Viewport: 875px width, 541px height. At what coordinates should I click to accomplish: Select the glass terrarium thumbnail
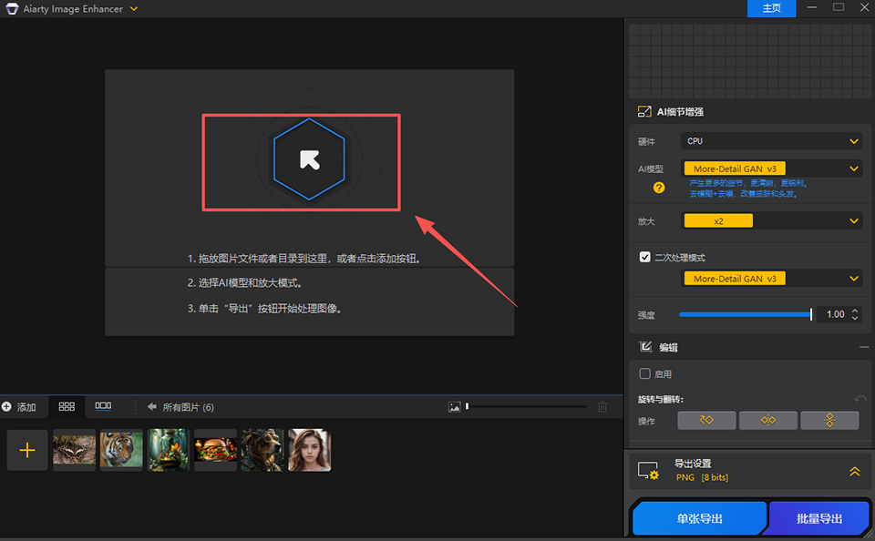pos(169,450)
